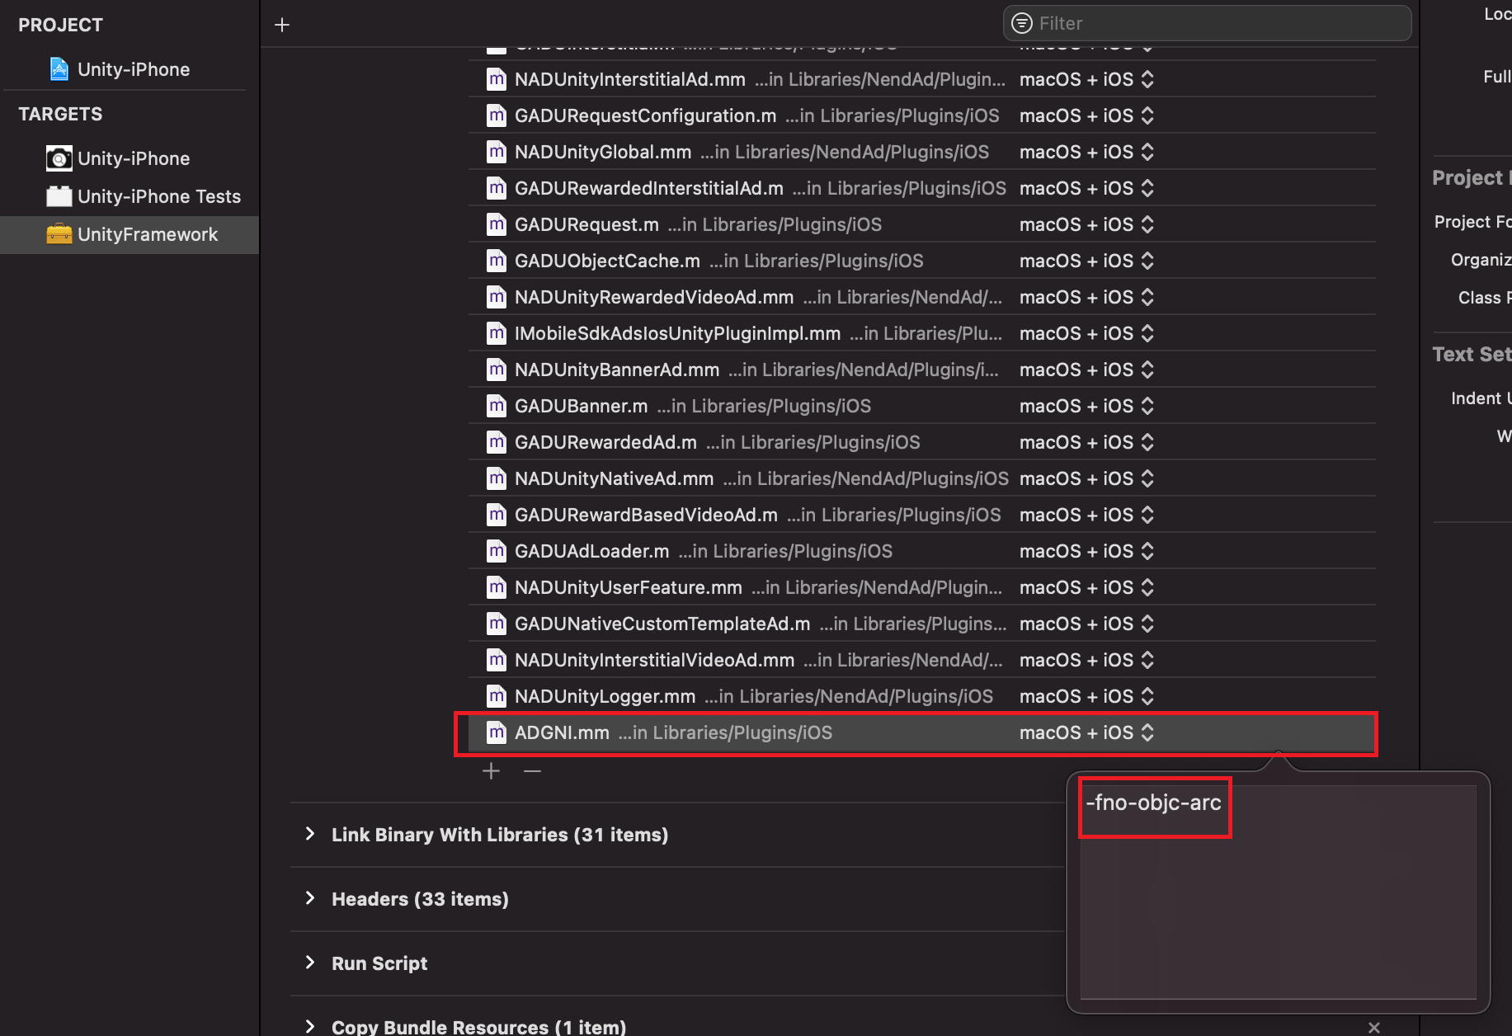
Task: Click the add files plus icon
Action: tap(491, 770)
